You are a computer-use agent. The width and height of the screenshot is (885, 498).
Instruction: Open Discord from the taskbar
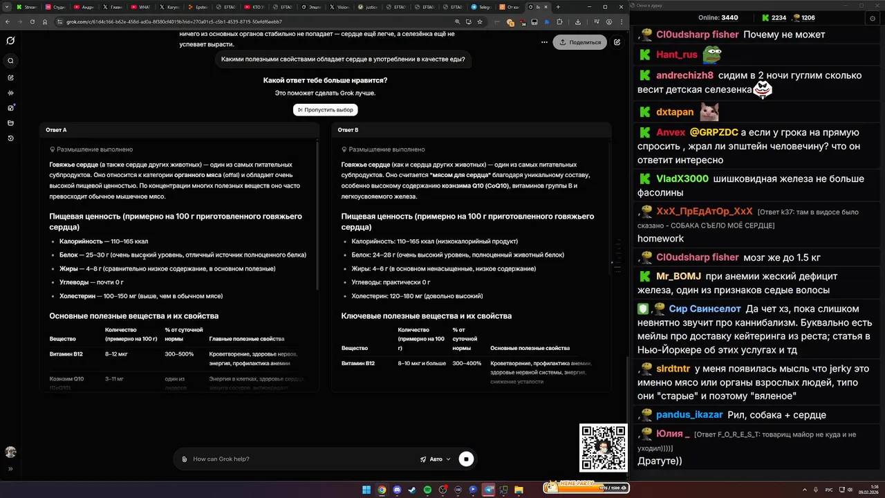(x=397, y=490)
